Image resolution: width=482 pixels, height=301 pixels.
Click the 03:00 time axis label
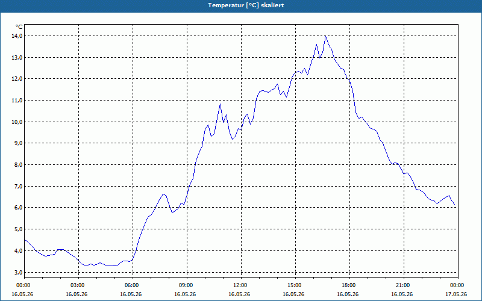(x=79, y=285)
